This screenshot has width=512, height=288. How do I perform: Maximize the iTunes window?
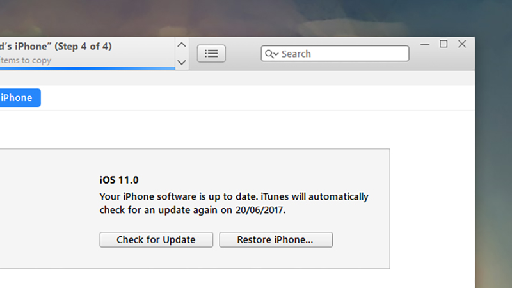[x=444, y=44]
